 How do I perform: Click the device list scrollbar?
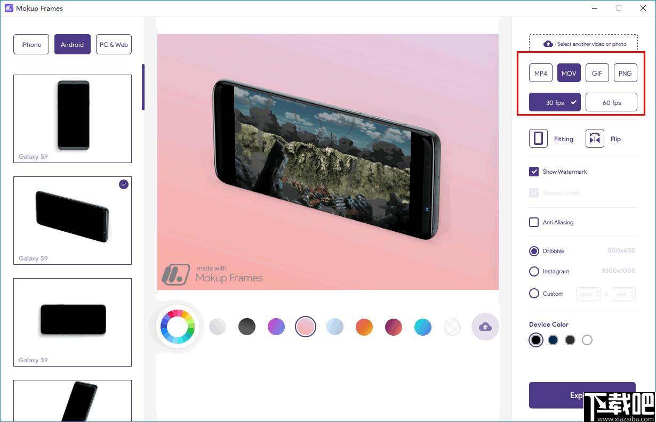tap(143, 87)
